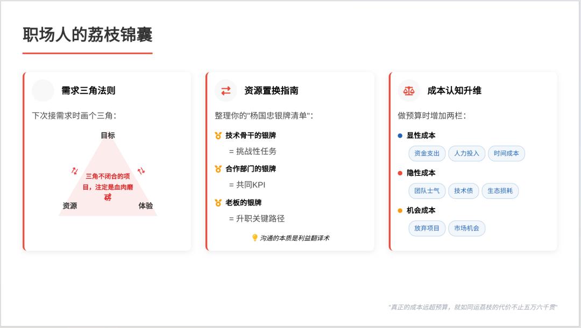Select the 团队士气 tag
Image resolution: width=581 pixels, height=328 pixels.
point(427,191)
